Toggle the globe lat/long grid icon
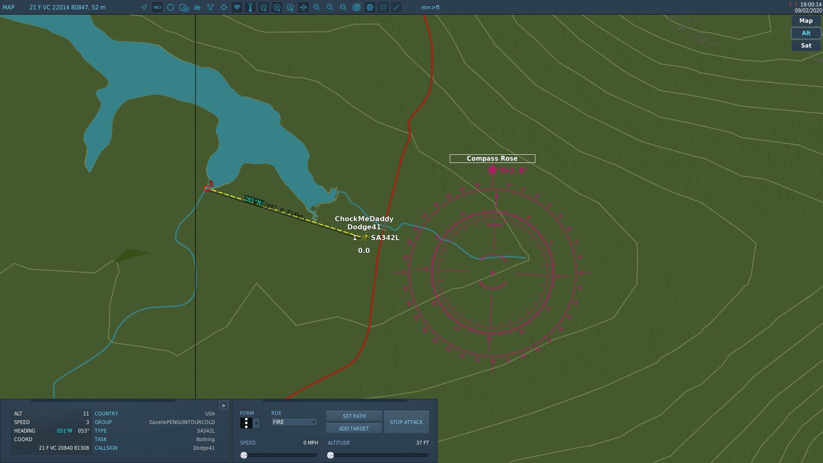The width and height of the screenshot is (823, 463). [370, 7]
